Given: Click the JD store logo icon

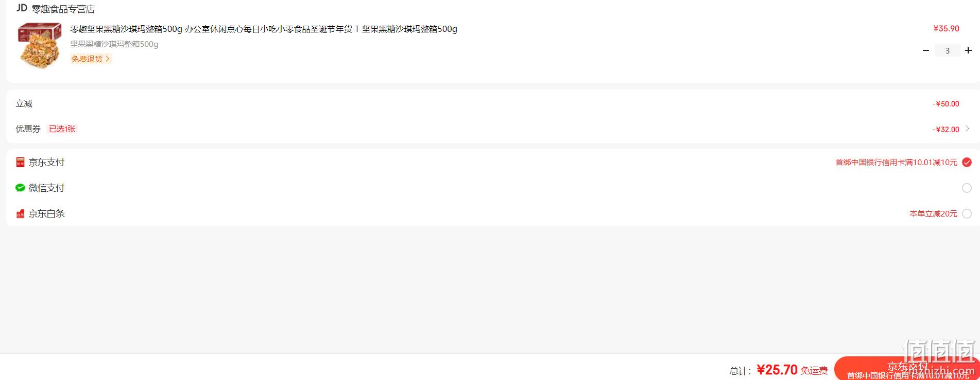Looking at the screenshot, I should [x=22, y=8].
